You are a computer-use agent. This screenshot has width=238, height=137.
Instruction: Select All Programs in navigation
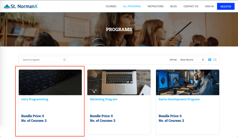pos(132,6)
